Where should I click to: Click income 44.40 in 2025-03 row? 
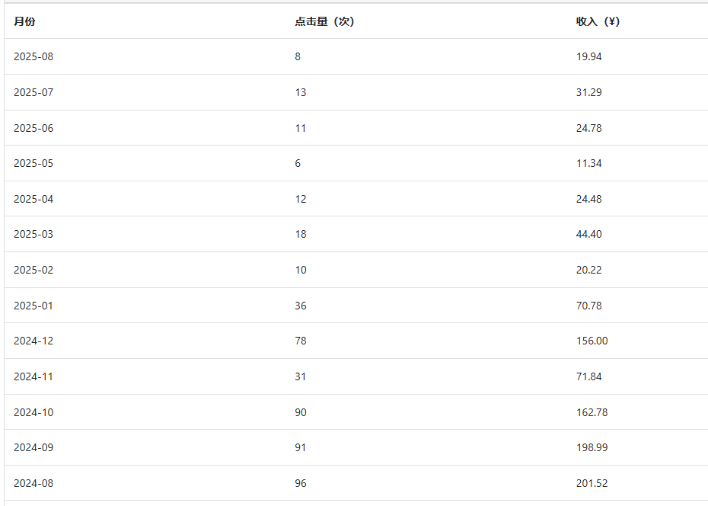[588, 234]
